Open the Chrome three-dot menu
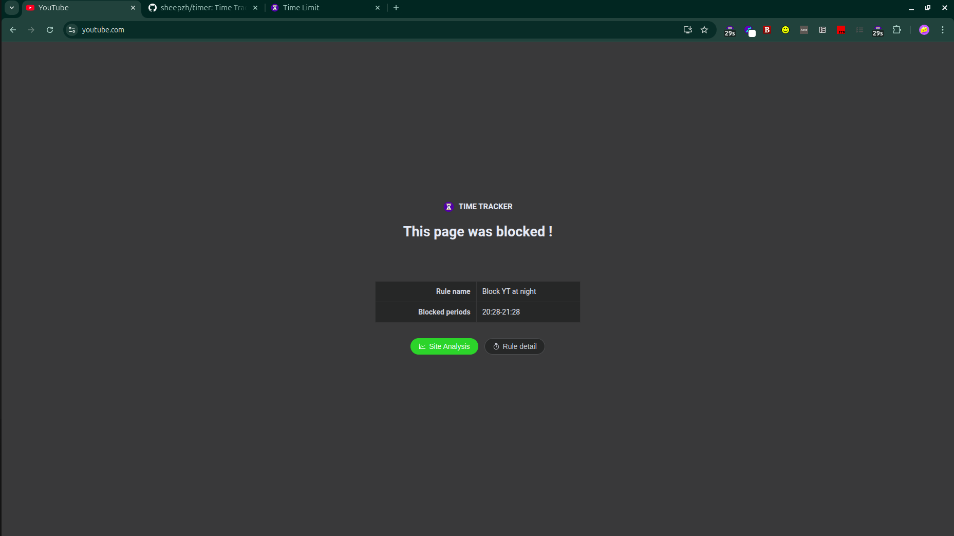The image size is (954, 536). click(x=943, y=30)
